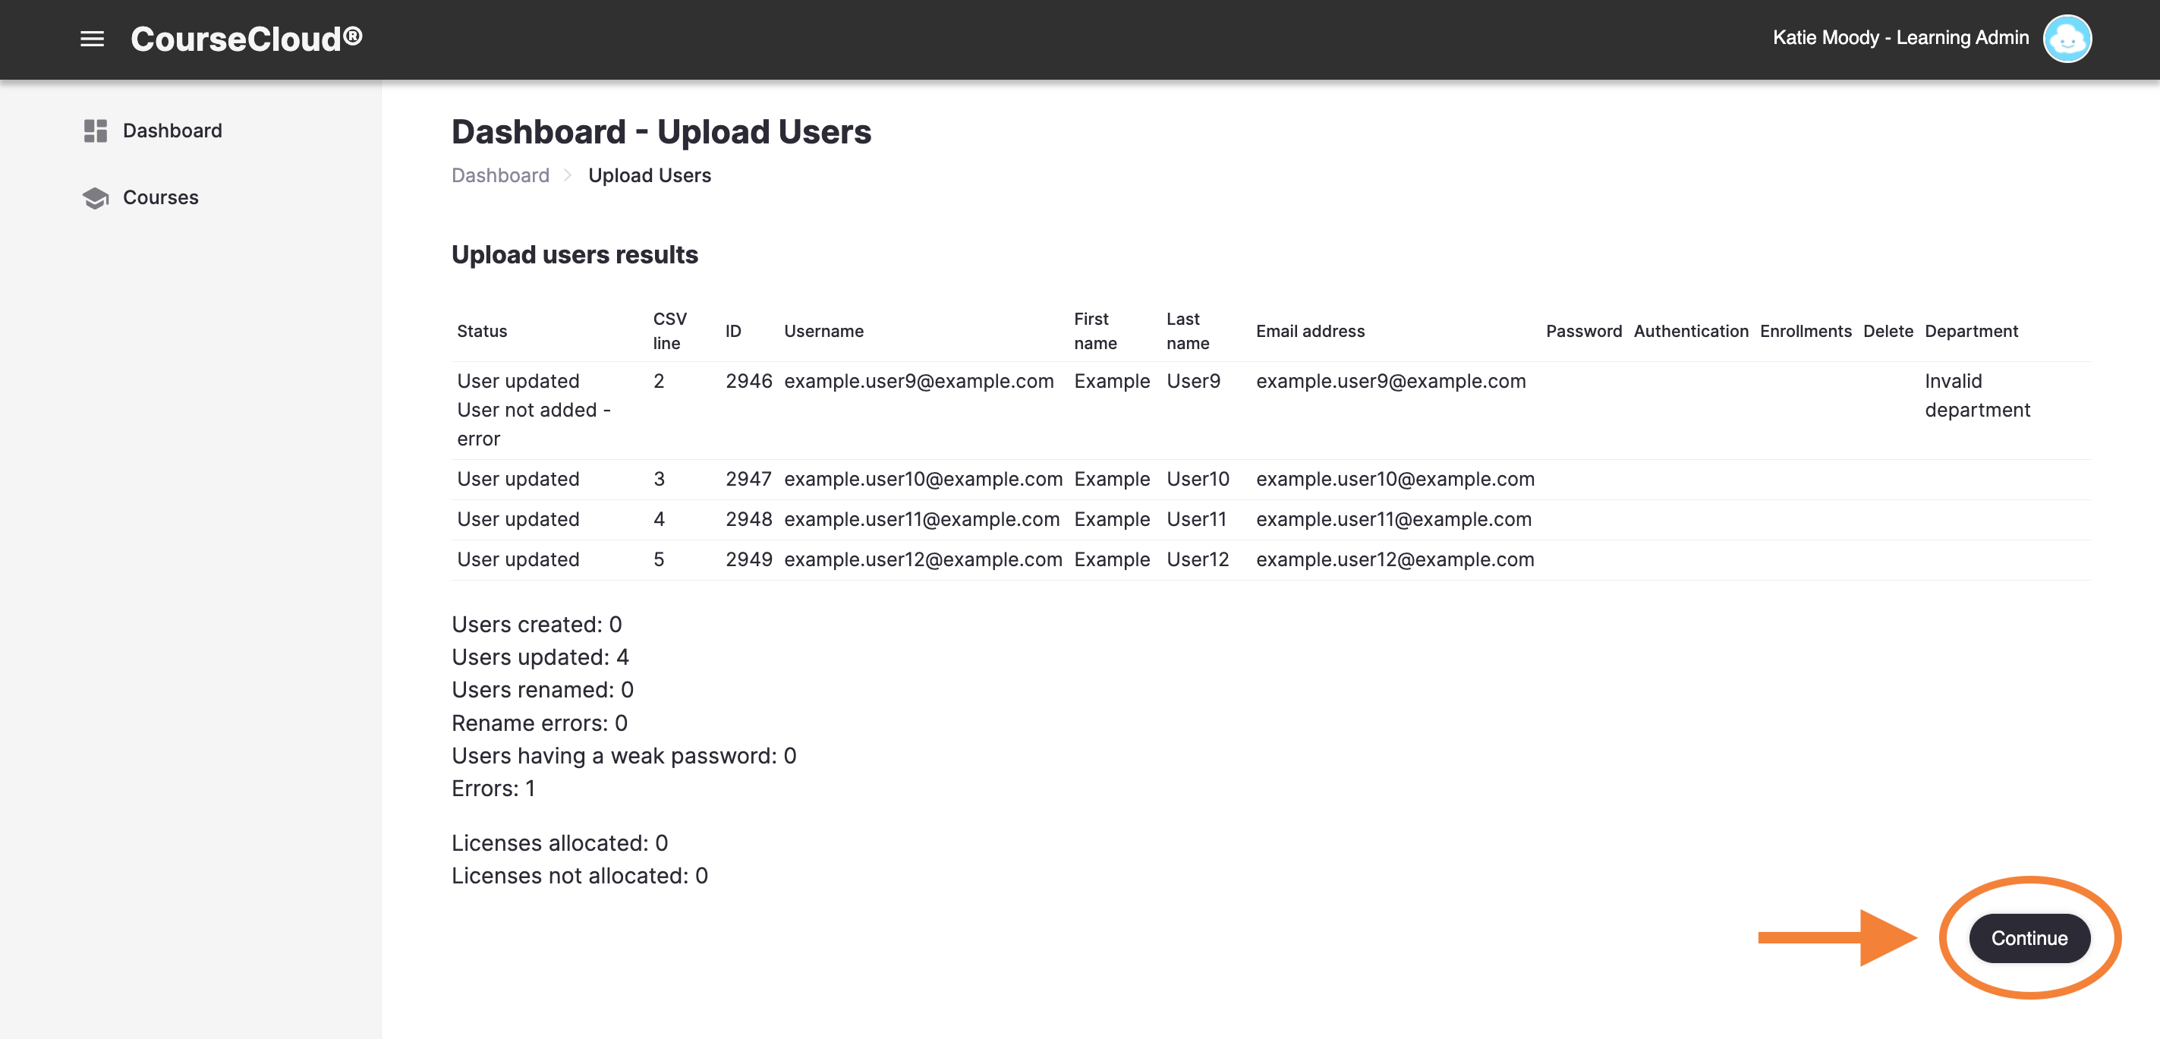The image size is (2160, 1039).
Task: Click email address of User10 row
Action: tap(1394, 480)
